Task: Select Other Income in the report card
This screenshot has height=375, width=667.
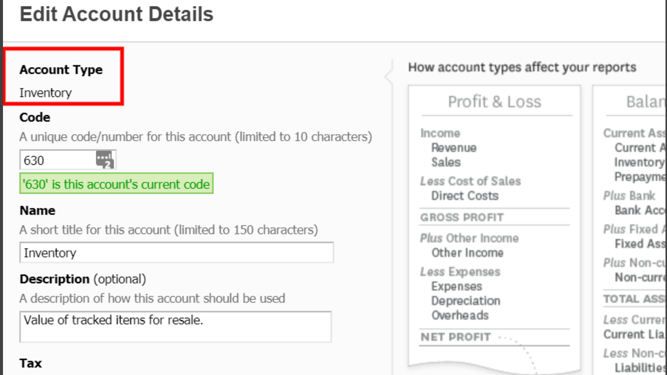Action: click(467, 253)
